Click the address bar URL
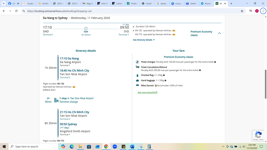The width and height of the screenshot is (267, 150). coord(59,11)
